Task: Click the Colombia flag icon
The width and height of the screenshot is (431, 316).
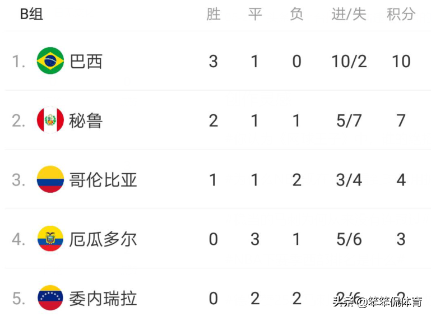Action: pyautogui.click(x=50, y=179)
